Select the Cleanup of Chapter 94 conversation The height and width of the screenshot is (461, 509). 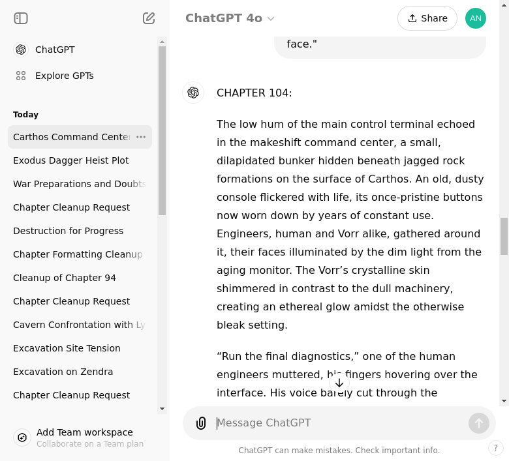click(65, 278)
